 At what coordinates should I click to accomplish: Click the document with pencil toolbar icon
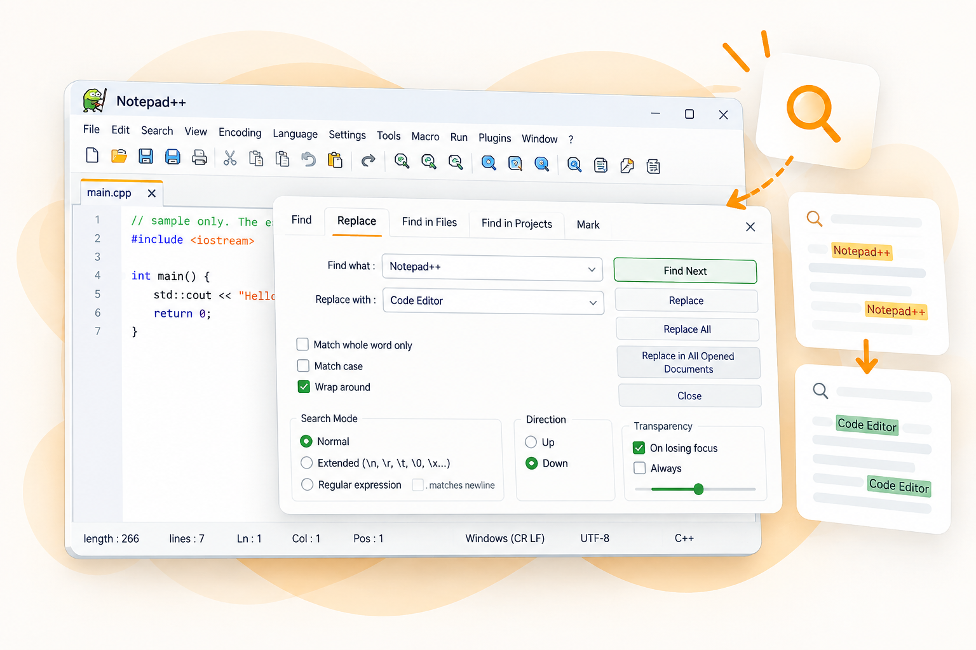point(627,166)
